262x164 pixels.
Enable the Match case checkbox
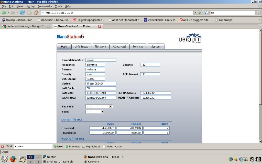coord(104,147)
